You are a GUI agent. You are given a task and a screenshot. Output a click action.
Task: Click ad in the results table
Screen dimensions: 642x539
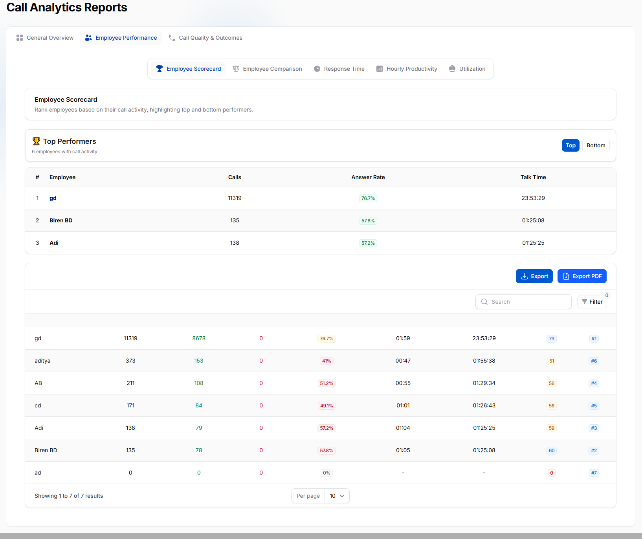point(38,473)
